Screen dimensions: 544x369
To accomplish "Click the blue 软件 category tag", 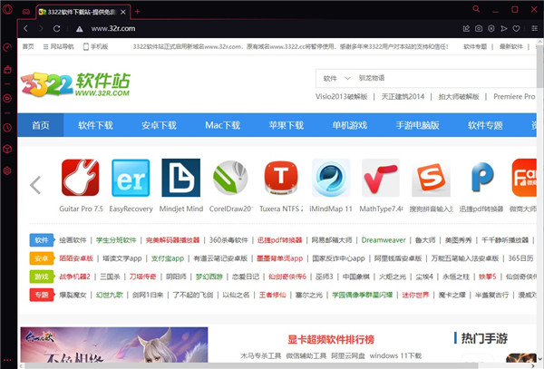I will point(42,240).
